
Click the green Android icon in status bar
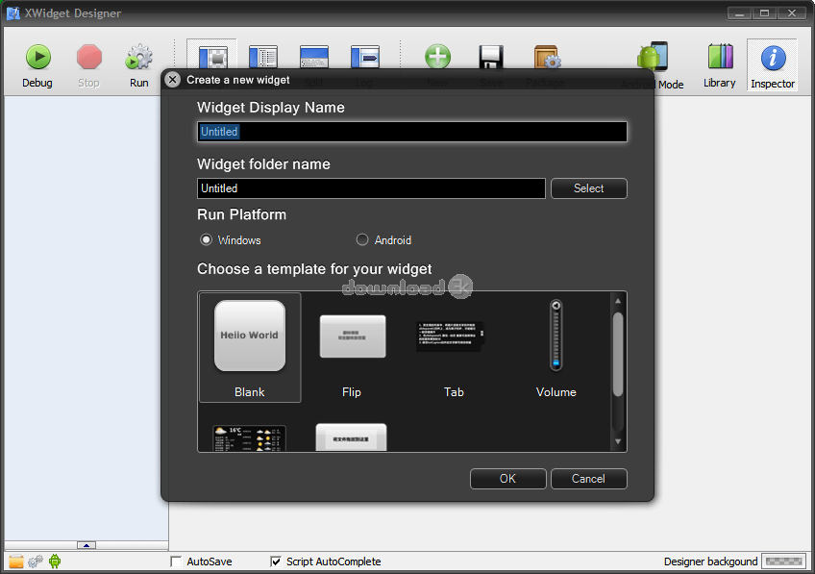click(x=55, y=561)
